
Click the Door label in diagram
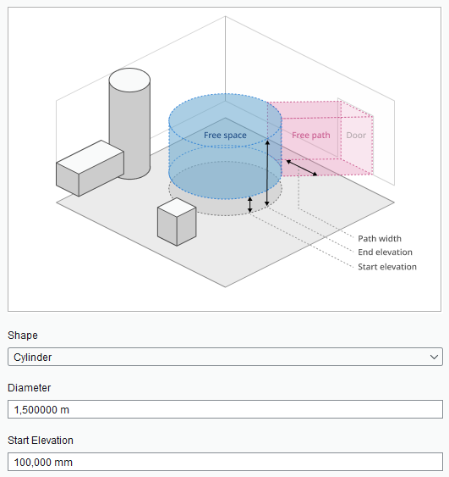[356, 136]
